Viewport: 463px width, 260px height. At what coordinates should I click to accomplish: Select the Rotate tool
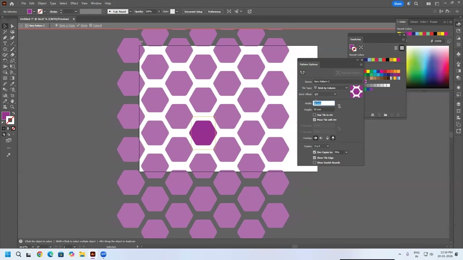pos(5,61)
